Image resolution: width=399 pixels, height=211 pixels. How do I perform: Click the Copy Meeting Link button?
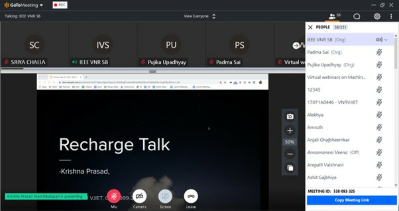coord(351,200)
